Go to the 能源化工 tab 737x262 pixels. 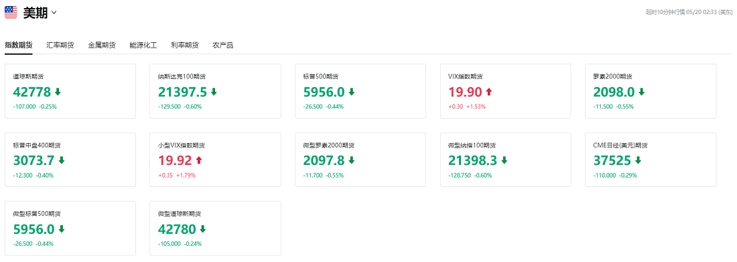click(143, 45)
